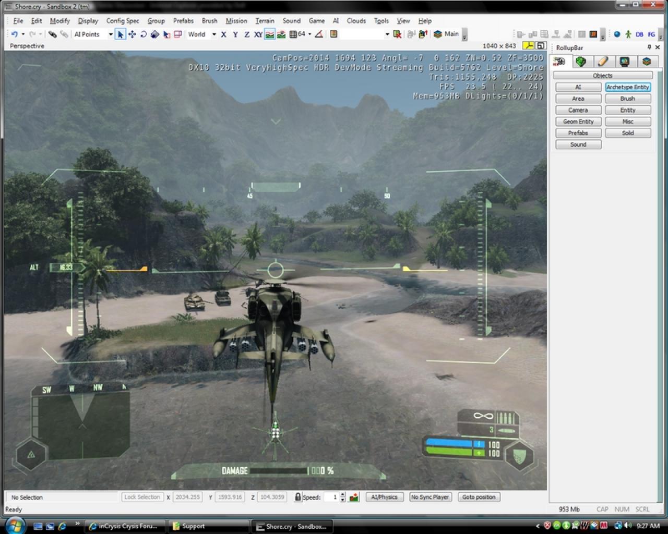The image size is (668, 534).
Task: Expand the redo history dropdown arrow
Action: tap(41, 34)
